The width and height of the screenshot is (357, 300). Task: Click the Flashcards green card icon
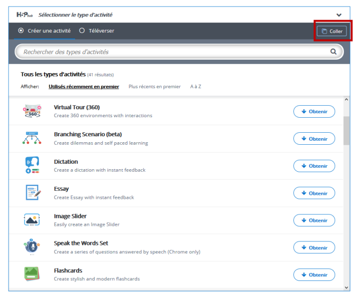32,274
